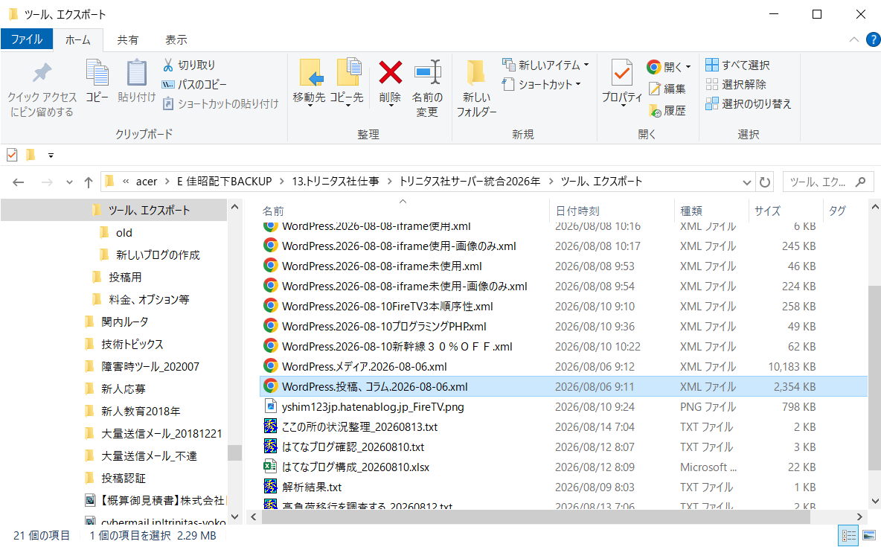Screen dimensions: 881x547
Task: Switch to View (表示) tab
Action: 176,39
